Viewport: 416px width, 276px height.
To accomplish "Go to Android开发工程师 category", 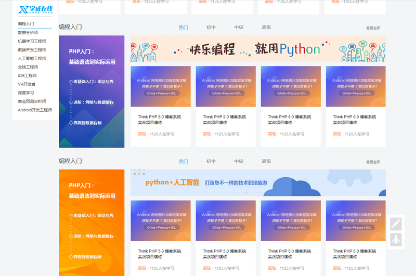I will pyautogui.click(x=35, y=110).
